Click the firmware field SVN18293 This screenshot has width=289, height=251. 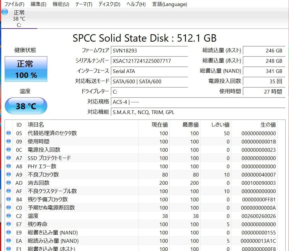click(148, 51)
